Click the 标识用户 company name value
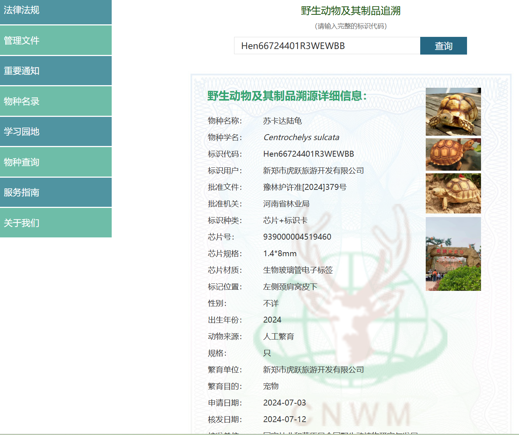The width and height of the screenshot is (519, 435). tap(313, 171)
